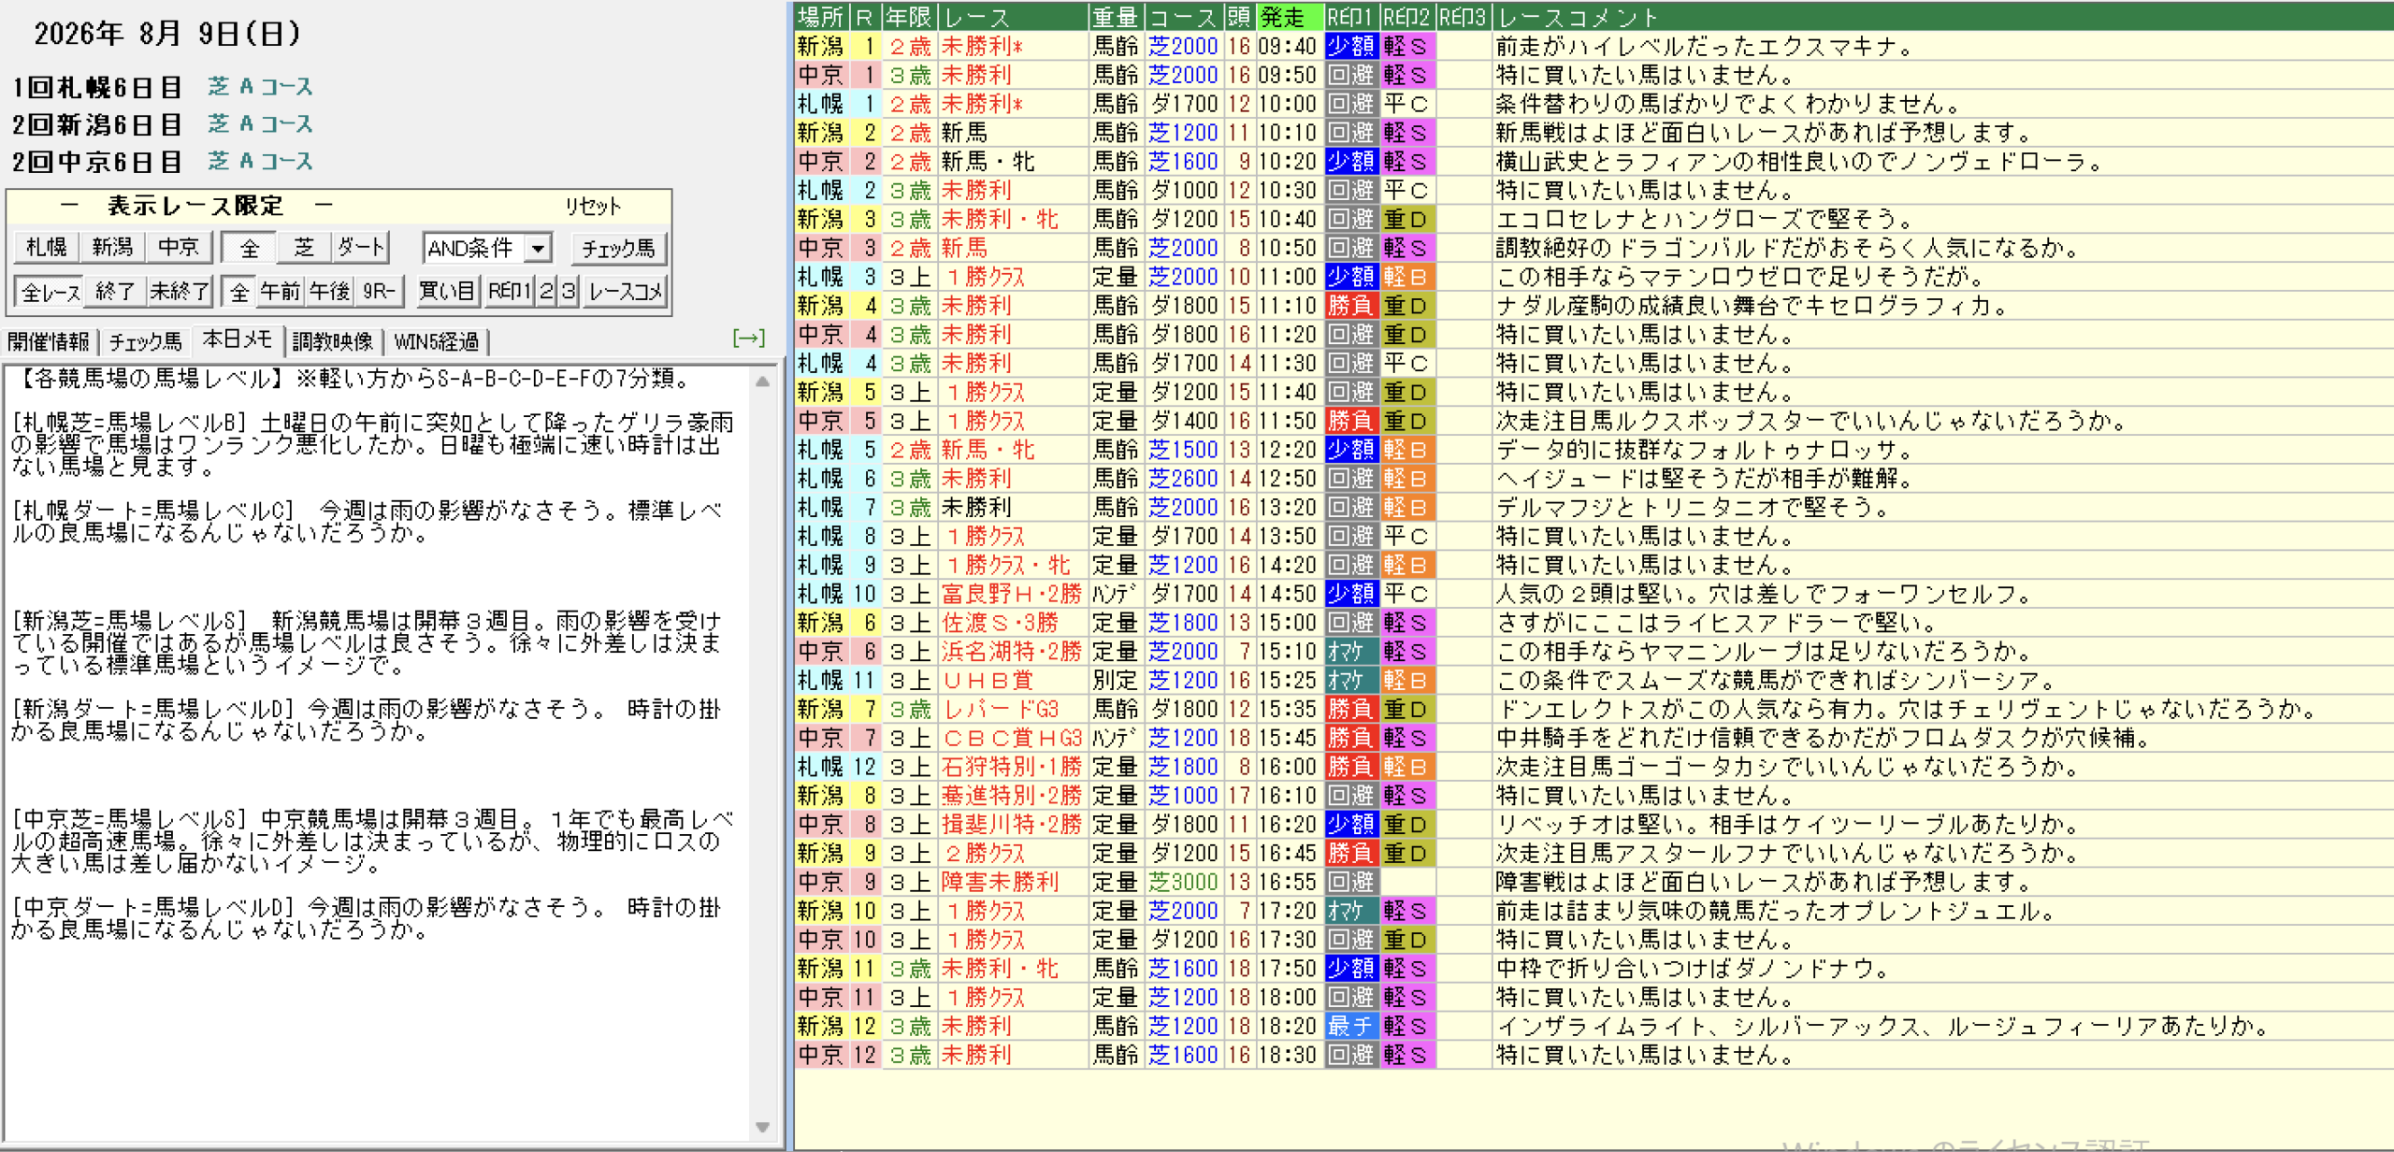The width and height of the screenshot is (2394, 1152).
Task: Click the 勝負 mark in レパードG3 row
Action: point(1350,709)
